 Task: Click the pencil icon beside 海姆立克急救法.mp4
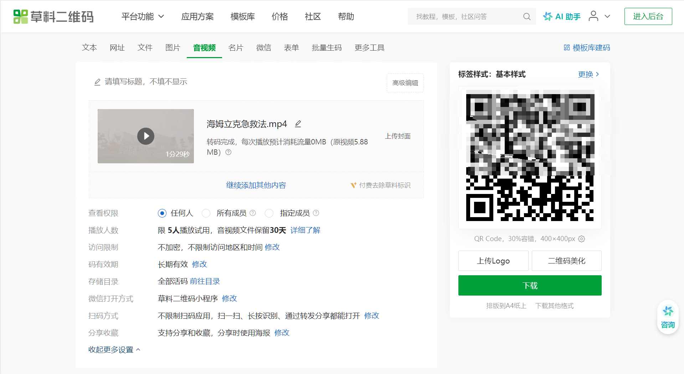point(298,124)
